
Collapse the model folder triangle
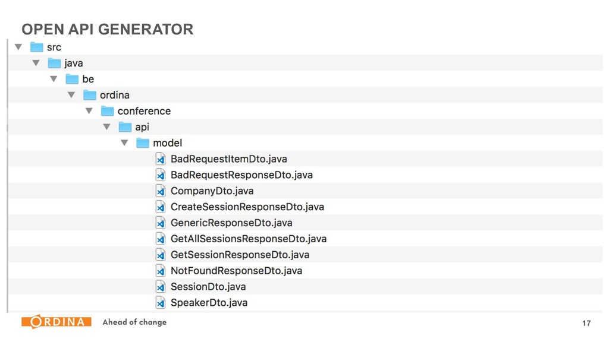124,142
